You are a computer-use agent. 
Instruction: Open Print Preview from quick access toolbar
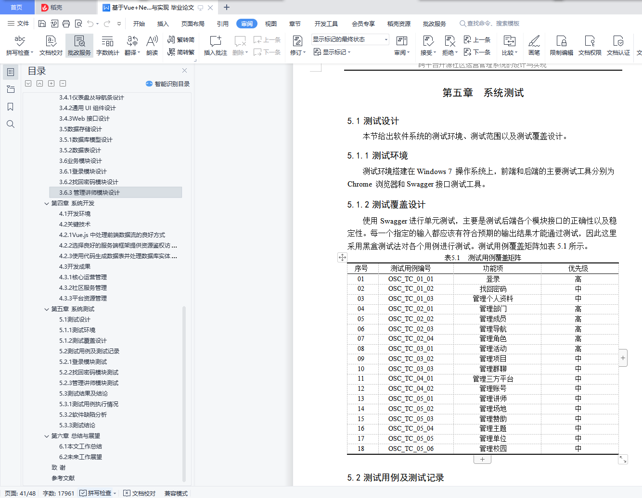78,24
